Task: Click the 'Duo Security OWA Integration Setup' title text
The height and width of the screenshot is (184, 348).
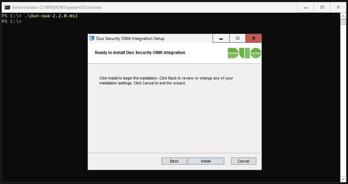Action: point(130,38)
